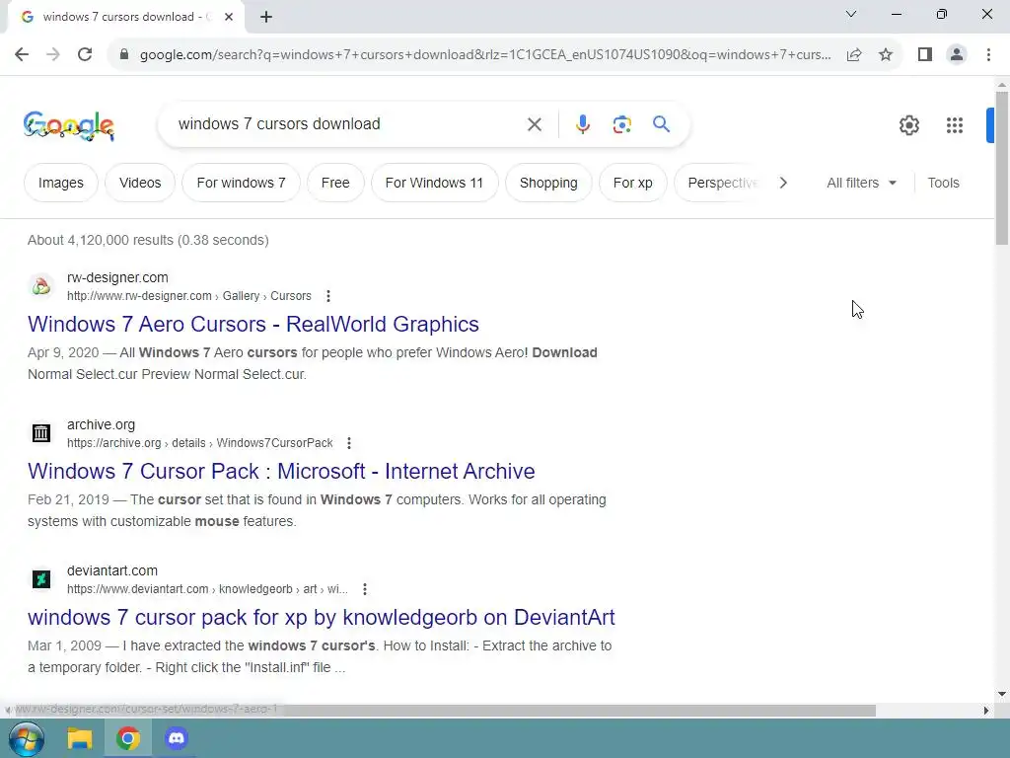Click the Chrome taskbar icon
This screenshot has height=758, width=1010.
pos(128,738)
